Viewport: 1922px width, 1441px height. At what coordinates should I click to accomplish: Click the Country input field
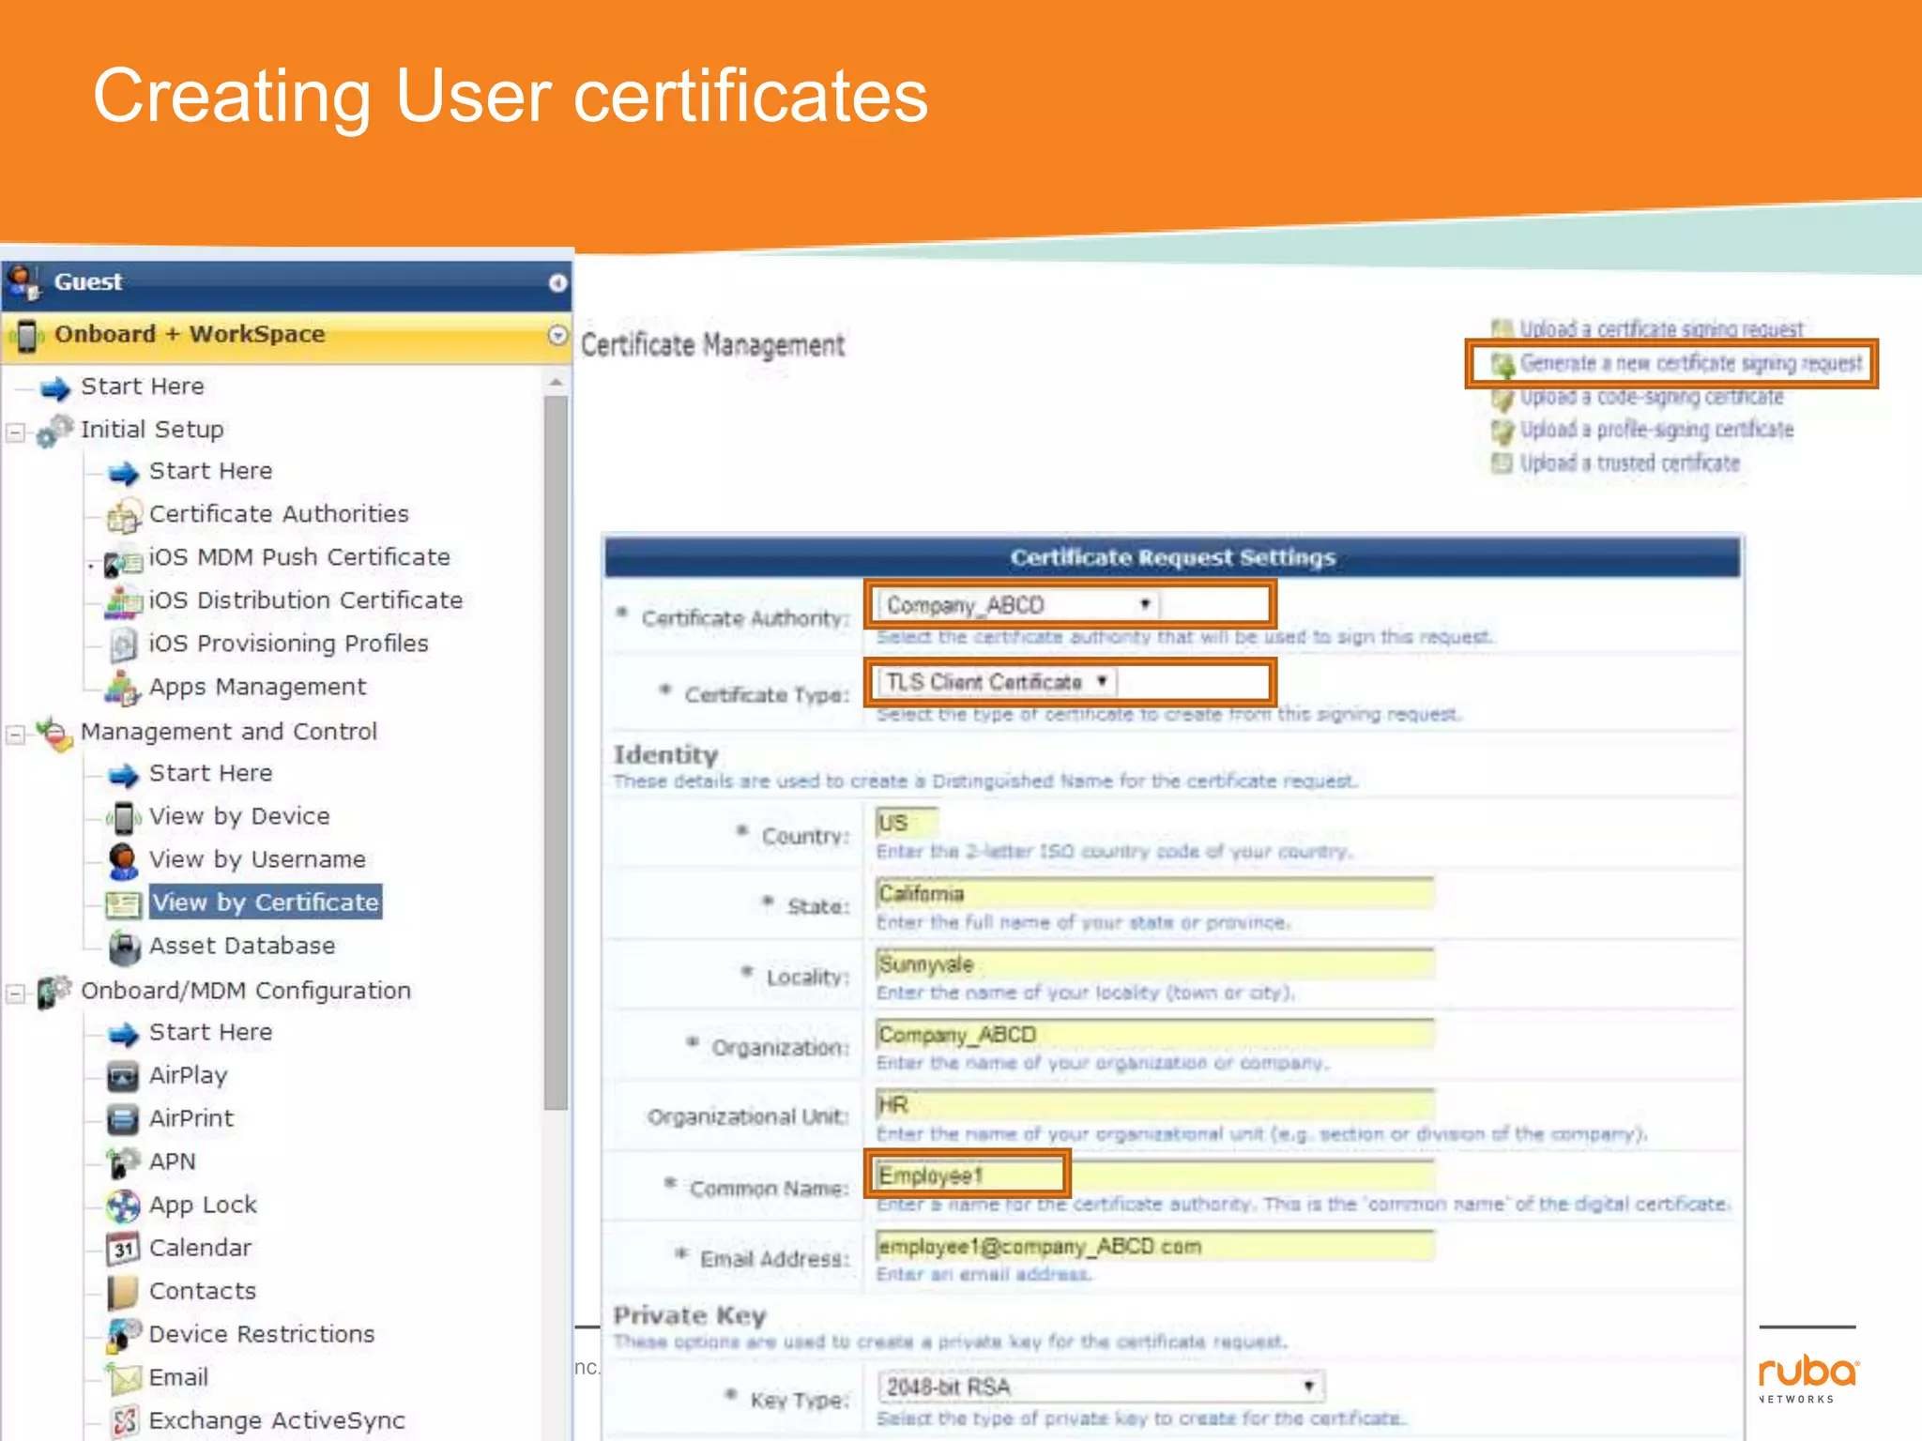coord(907,822)
